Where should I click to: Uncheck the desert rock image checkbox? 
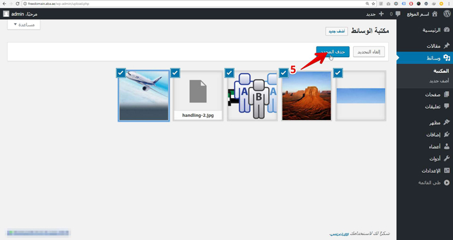[x=284, y=73]
